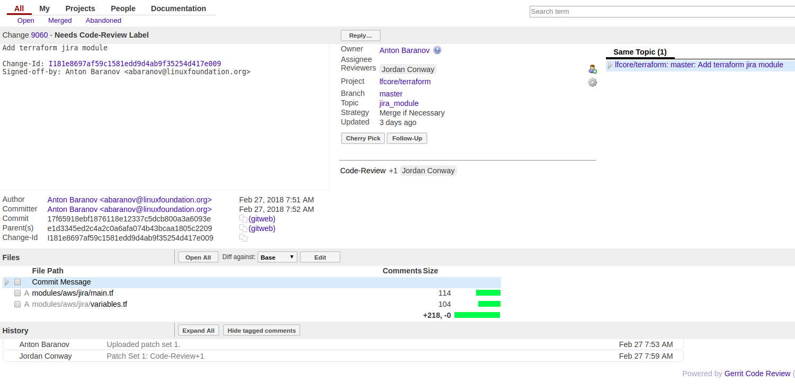This screenshot has width=795, height=391.
Task: Open modules/aws/jira/main.tf diff
Action: (x=73, y=293)
